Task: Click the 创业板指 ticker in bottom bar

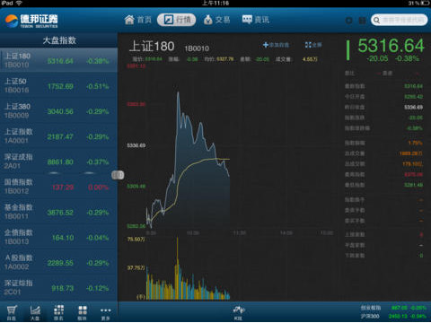Action: pos(393,308)
